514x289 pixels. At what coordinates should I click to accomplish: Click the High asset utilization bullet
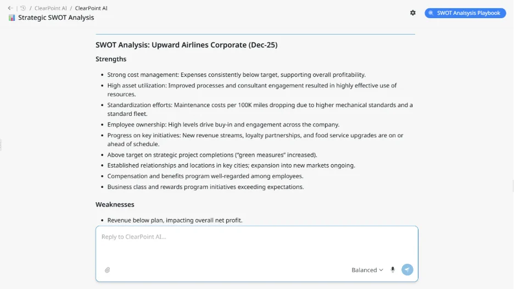(252, 90)
